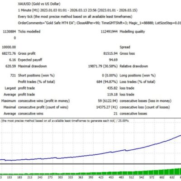The width and height of the screenshot is (181, 181).
Task: Click the 10000.00 initial deposit value
Action: coord(9,47)
